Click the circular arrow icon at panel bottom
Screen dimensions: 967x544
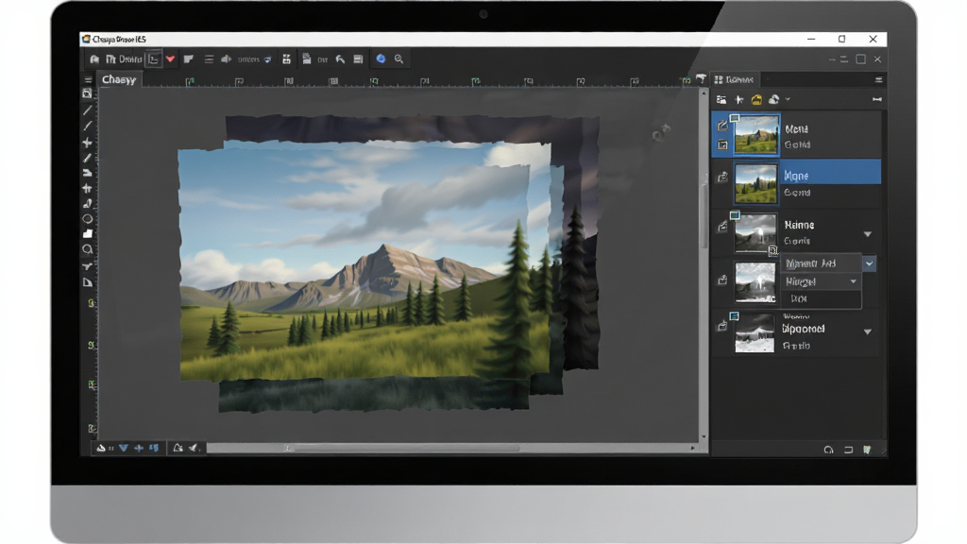coord(828,450)
